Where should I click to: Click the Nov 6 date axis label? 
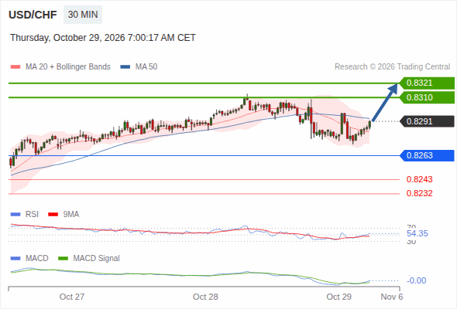click(x=392, y=297)
